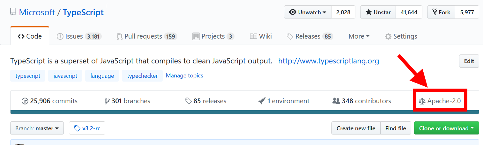
Task: Open the Projects tab
Action: pos(213,36)
